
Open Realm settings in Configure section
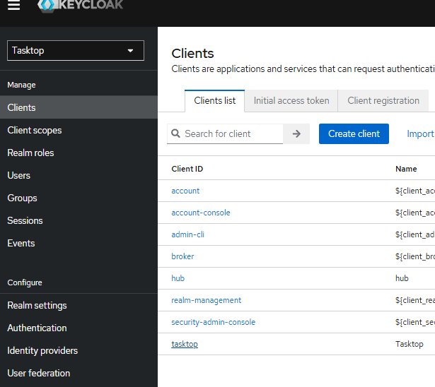(x=37, y=305)
